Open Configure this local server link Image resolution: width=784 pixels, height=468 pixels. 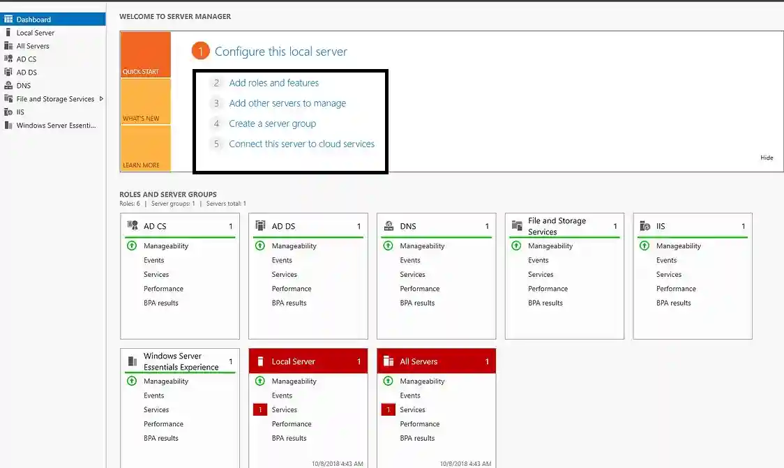pos(280,52)
